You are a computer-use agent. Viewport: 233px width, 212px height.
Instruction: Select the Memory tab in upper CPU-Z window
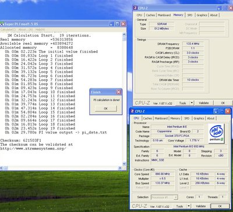178,15
